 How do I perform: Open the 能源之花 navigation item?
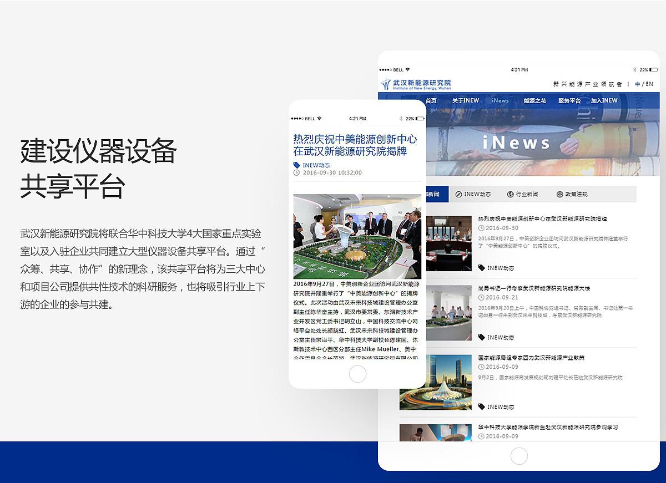[x=534, y=100]
